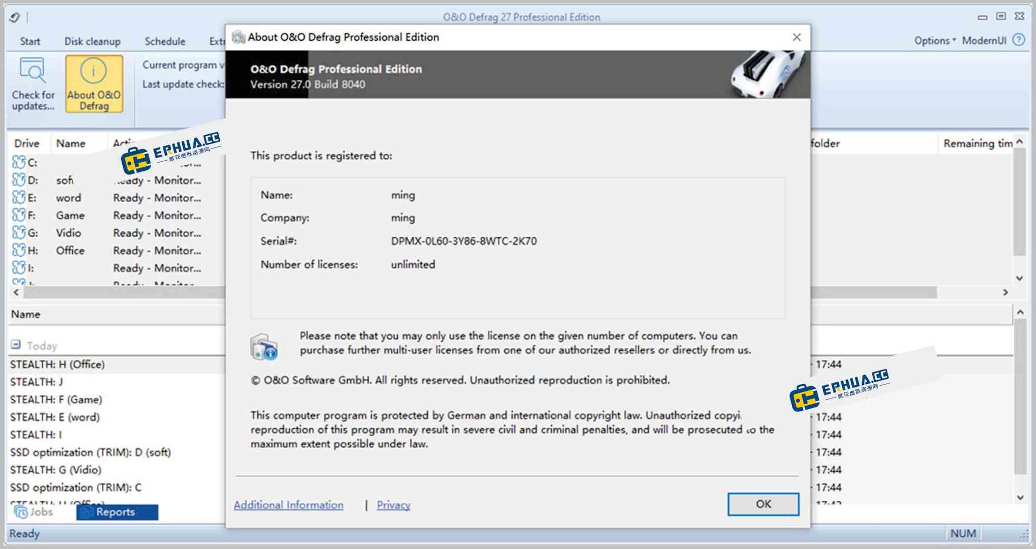1036x549 pixels.
Task: Close the About O&O Defrag dialog
Action: coord(797,37)
